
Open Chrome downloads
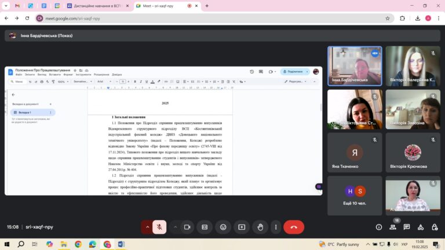point(417,19)
